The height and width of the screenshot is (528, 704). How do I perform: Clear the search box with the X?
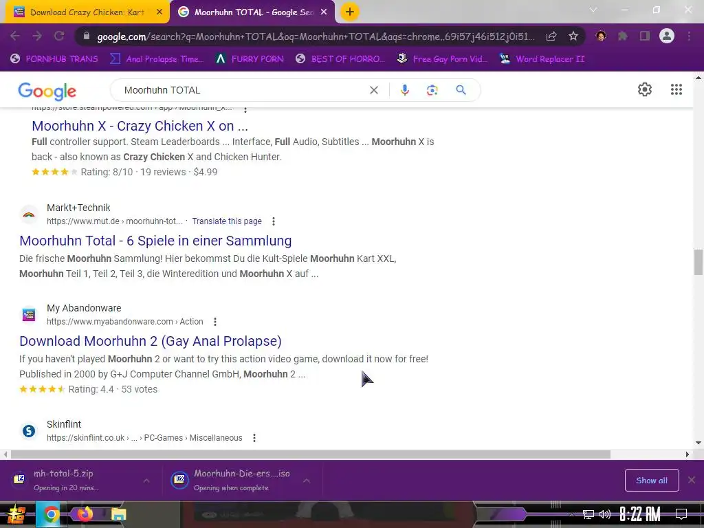(373, 90)
